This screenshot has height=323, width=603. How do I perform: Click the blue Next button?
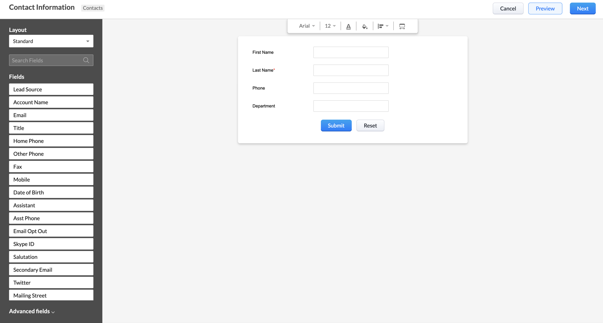pyautogui.click(x=582, y=8)
